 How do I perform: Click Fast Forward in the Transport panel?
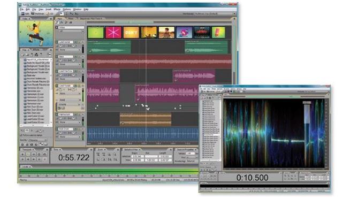point(34,159)
